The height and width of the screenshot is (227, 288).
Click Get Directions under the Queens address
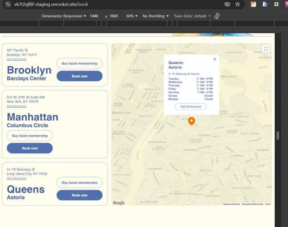click(16, 178)
